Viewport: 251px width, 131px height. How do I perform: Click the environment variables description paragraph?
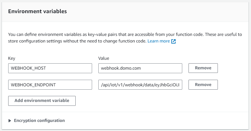coord(125,38)
